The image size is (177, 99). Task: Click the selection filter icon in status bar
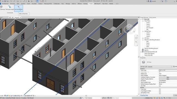click(170, 98)
